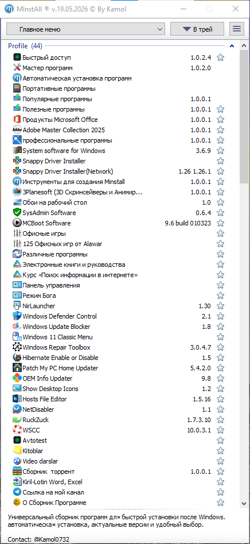Collapse the Profile group with the chevron
The width and height of the screenshot is (250, 544).
click(232, 46)
